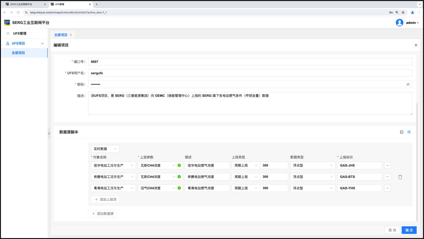Collapse the left sidebar with handle arrow
Screen dimensions: 424x239
pyautogui.click(x=49, y=133)
